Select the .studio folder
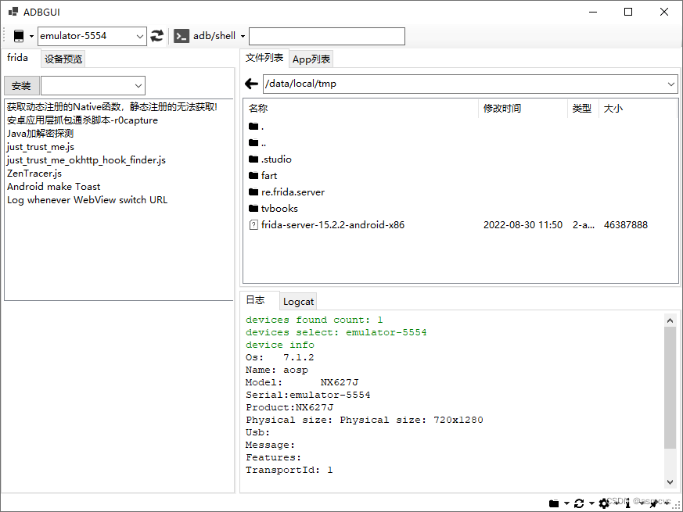 tap(270, 159)
